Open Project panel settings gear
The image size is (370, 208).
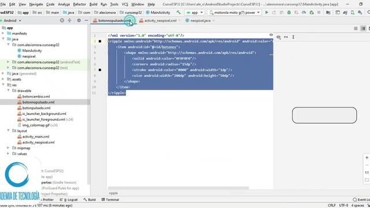[79, 21]
